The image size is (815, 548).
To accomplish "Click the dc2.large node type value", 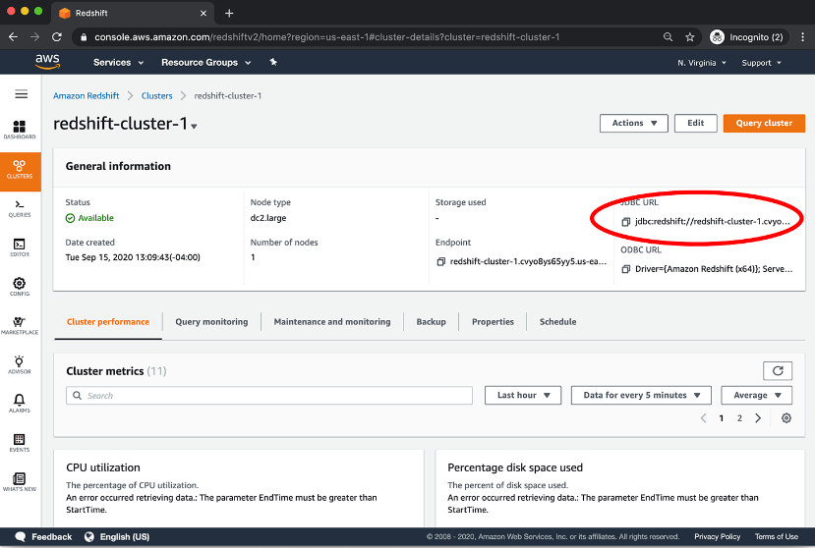I will point(268,218).
